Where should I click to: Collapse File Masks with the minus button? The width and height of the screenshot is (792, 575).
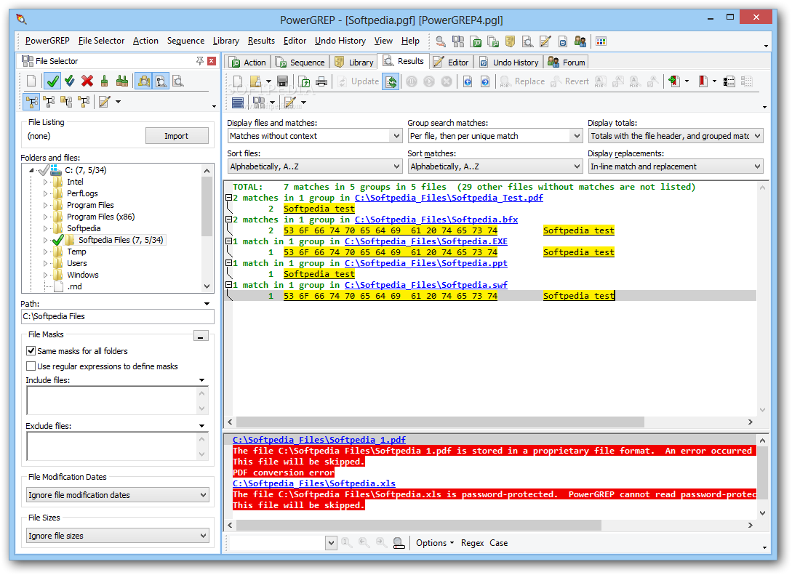pos(201,336)
